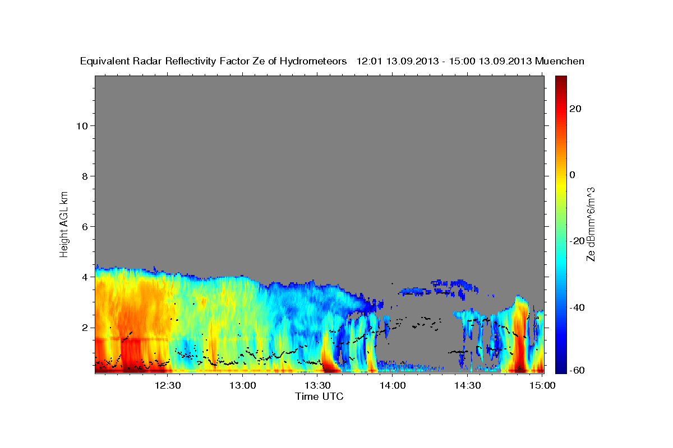Click the colorbar label 'Ze dBmm^6/m^3'
The height and width of the screenshot is (448, 673).
coord(590,224)
